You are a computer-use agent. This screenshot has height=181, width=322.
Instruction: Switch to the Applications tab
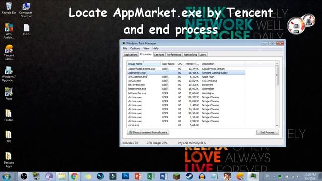point(131,55)
